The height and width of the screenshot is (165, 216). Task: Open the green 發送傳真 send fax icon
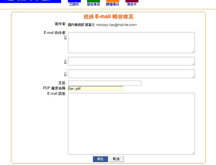pos(93,3)
